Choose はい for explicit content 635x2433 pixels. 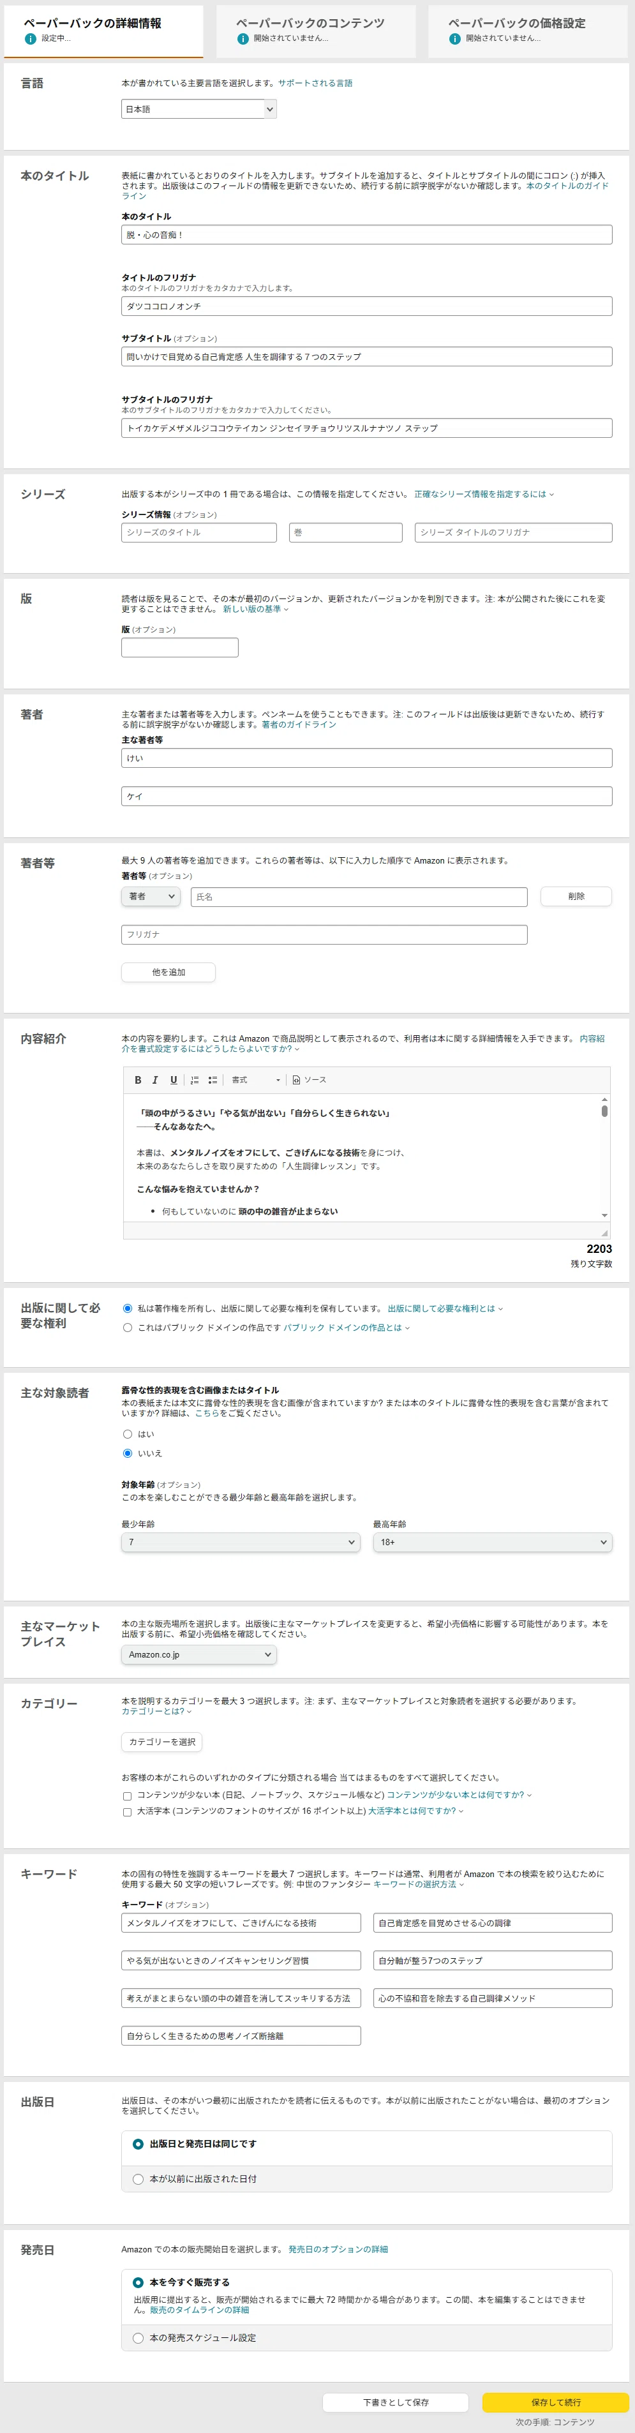(x=128, y=1435)
